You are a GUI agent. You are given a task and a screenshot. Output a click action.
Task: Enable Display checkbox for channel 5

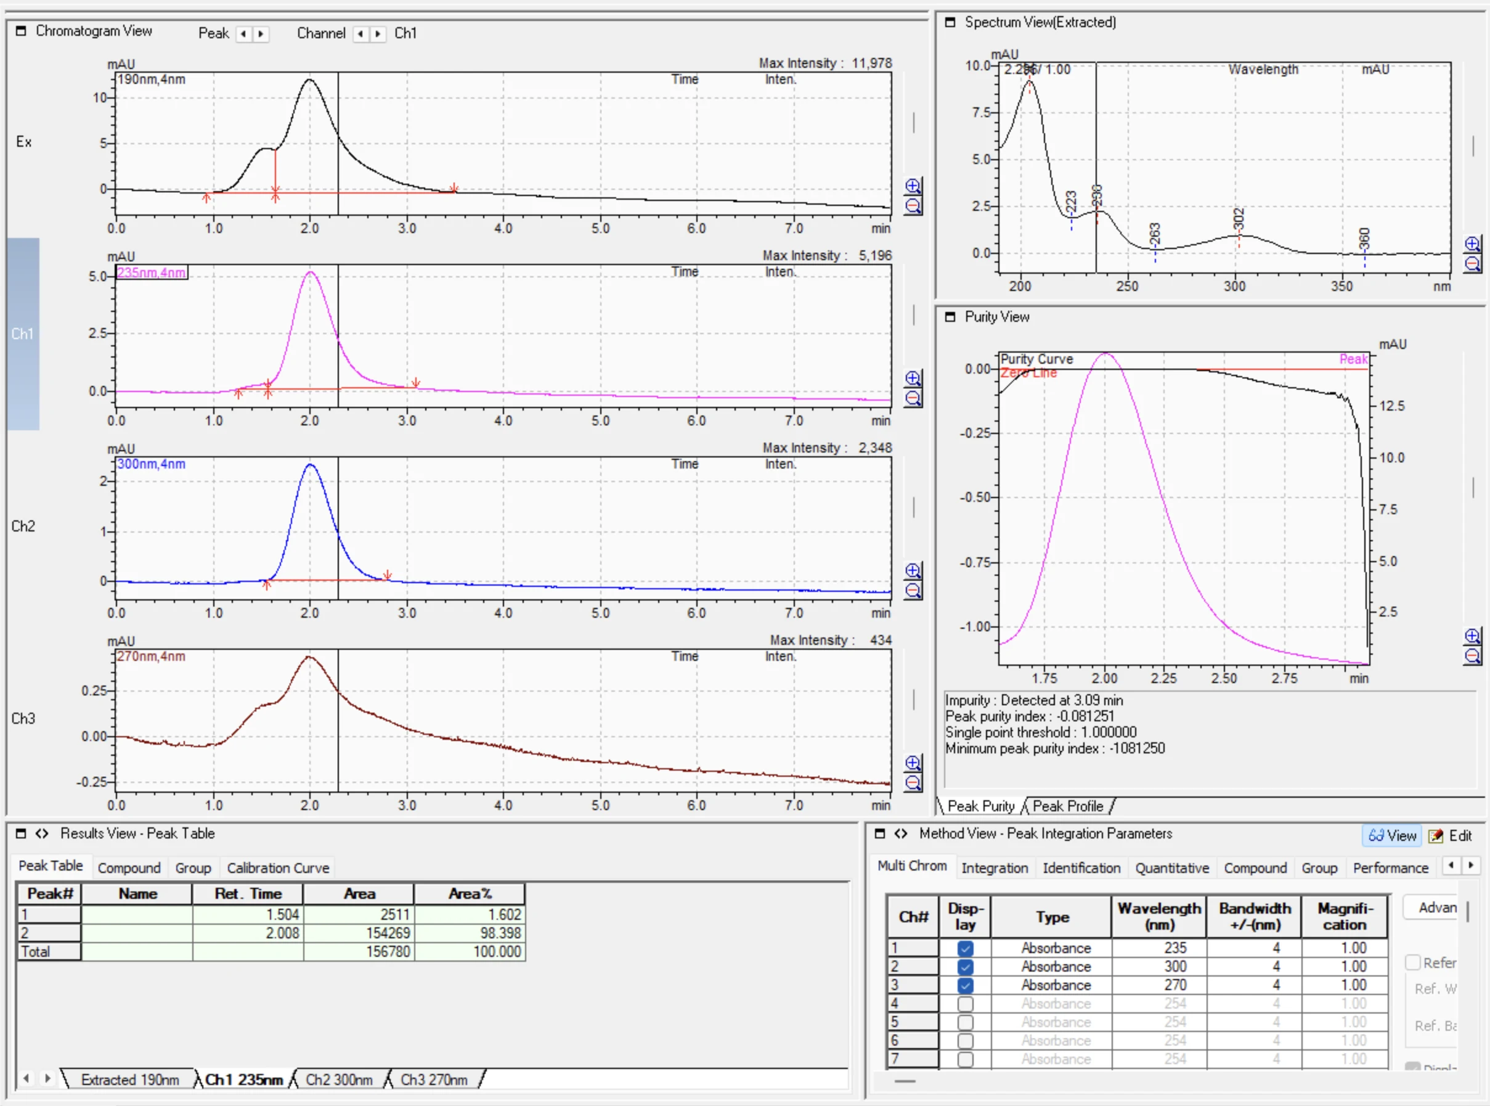(965, 1022)
